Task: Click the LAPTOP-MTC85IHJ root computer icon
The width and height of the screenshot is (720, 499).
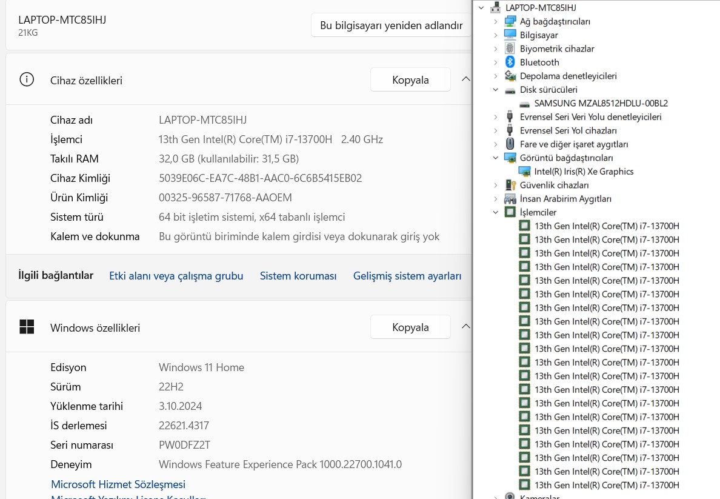Action: pos(495,7)
